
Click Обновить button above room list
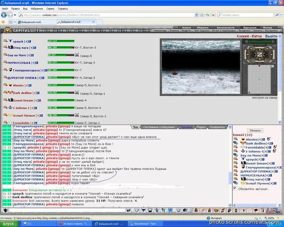tap(255, 131)
